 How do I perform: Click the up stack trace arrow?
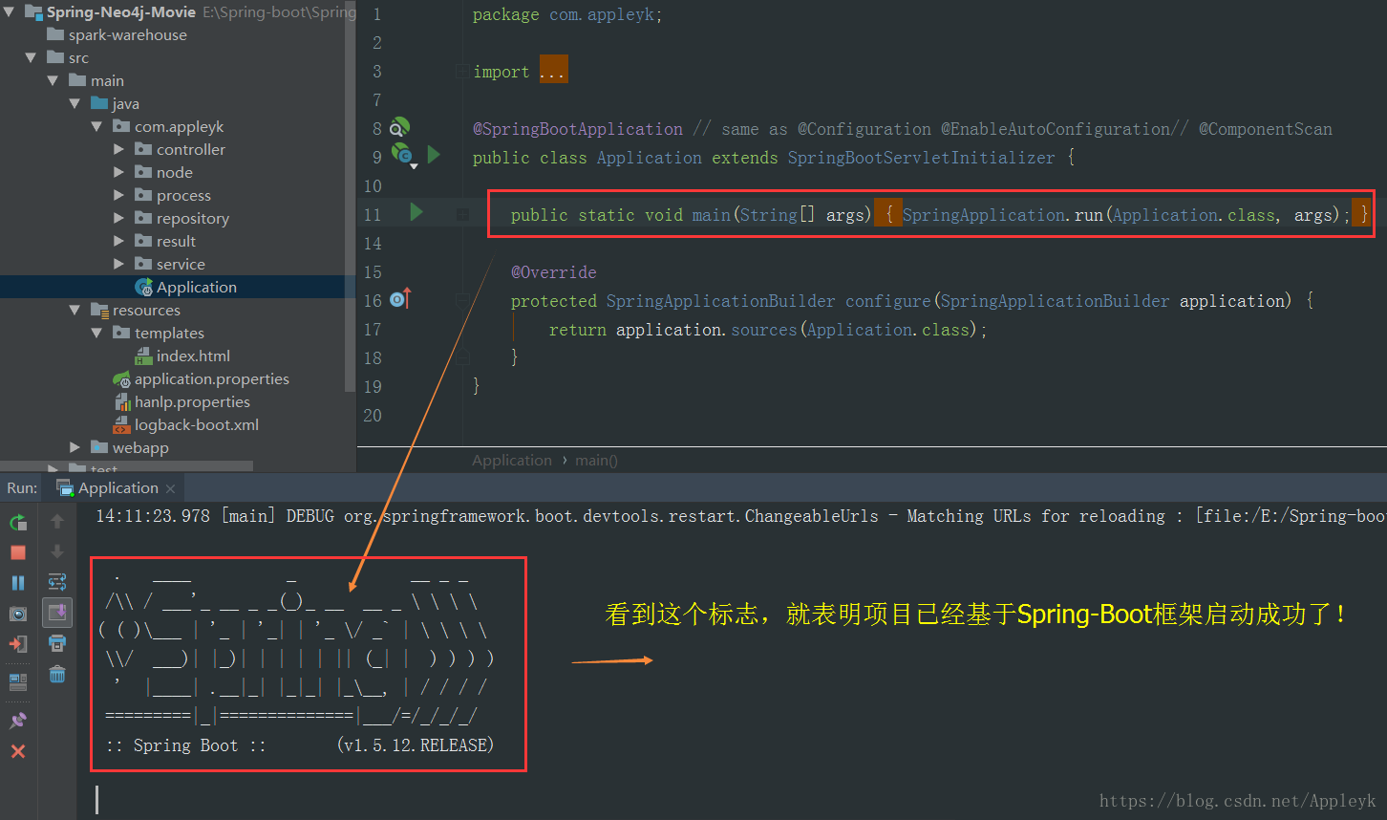click(57, 522)
